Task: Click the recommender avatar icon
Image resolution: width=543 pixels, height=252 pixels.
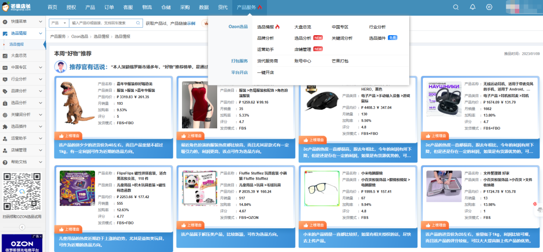Action: (x=61, y=66)
